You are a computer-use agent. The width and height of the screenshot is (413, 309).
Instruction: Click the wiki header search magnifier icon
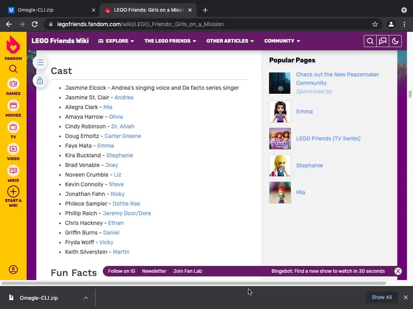pyautogui.click(x=370, y=41)
